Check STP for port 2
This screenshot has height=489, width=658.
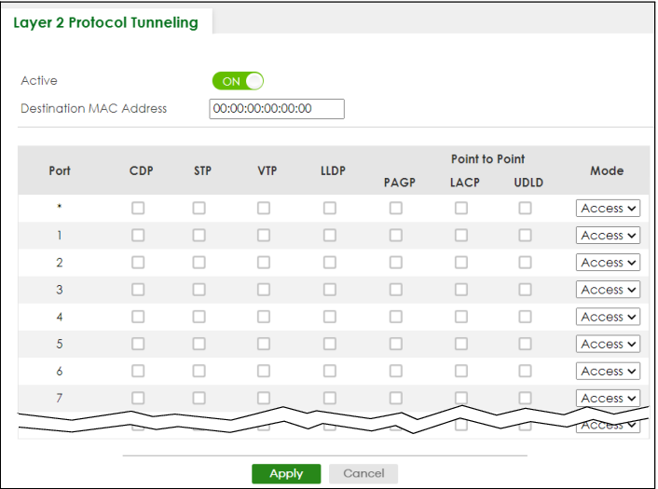pos(199,263)
